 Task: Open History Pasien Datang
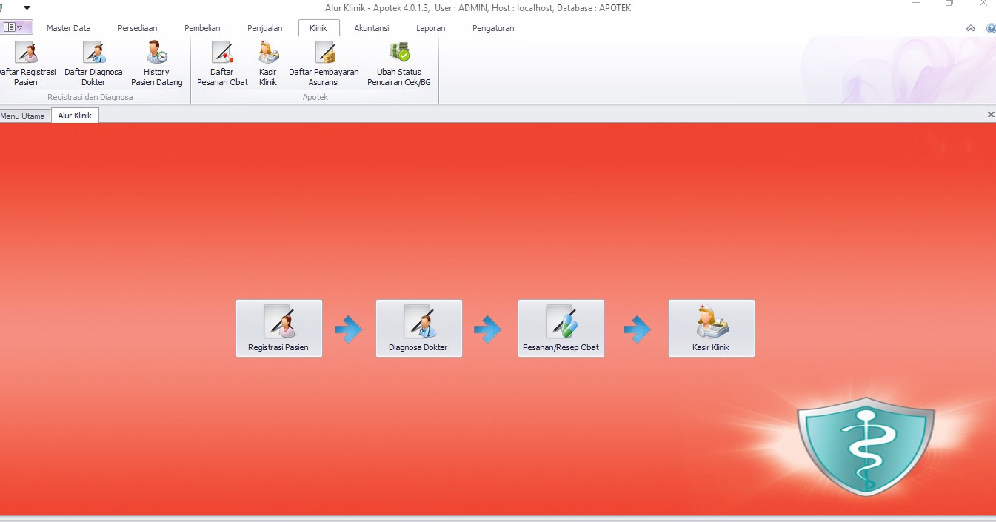pos(156,64)
